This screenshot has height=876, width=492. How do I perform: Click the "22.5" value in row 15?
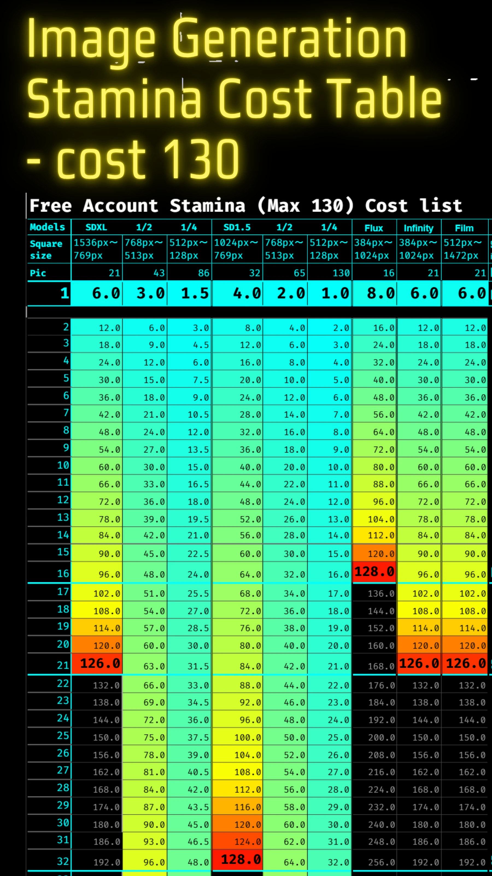tap(198, 554)
